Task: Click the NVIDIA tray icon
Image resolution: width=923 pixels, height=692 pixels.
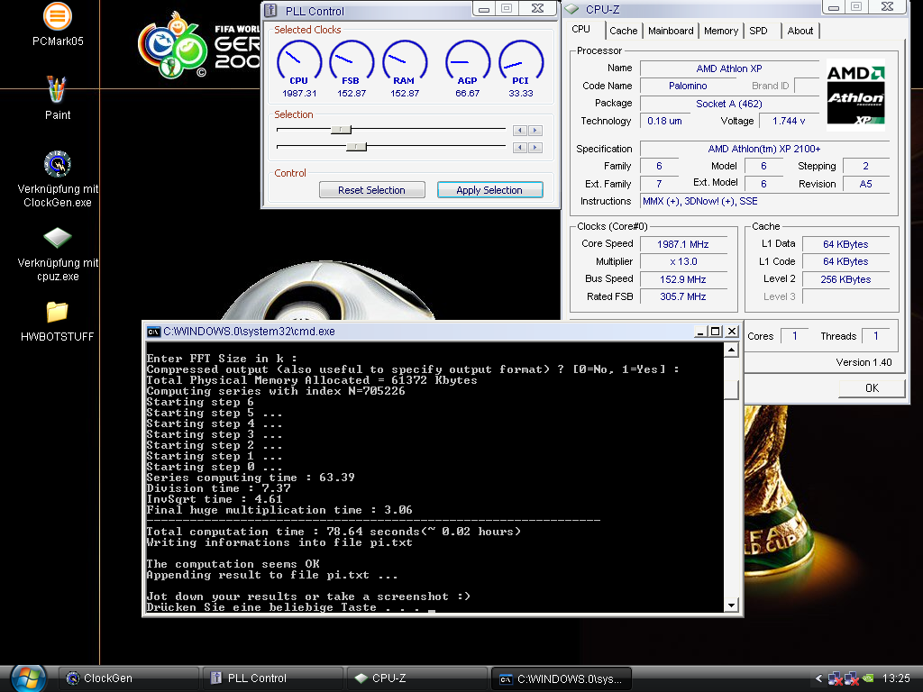Action: pos(868,678)
